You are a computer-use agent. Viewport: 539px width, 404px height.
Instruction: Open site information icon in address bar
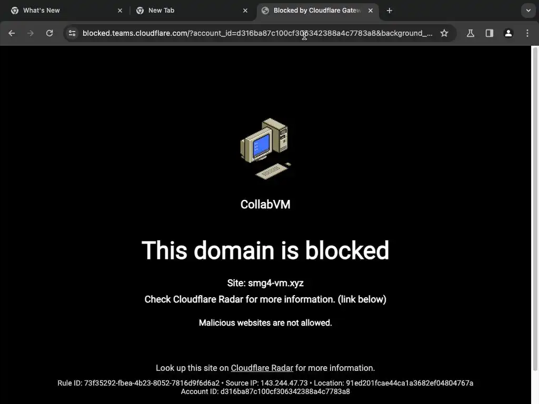pyautogui.click(x=72, y=33)
